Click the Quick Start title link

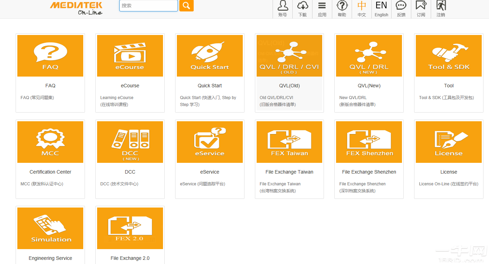pyautogui.click(x=210, y=86)
